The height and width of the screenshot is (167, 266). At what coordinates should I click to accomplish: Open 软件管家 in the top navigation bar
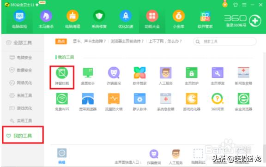pos(205,19)
